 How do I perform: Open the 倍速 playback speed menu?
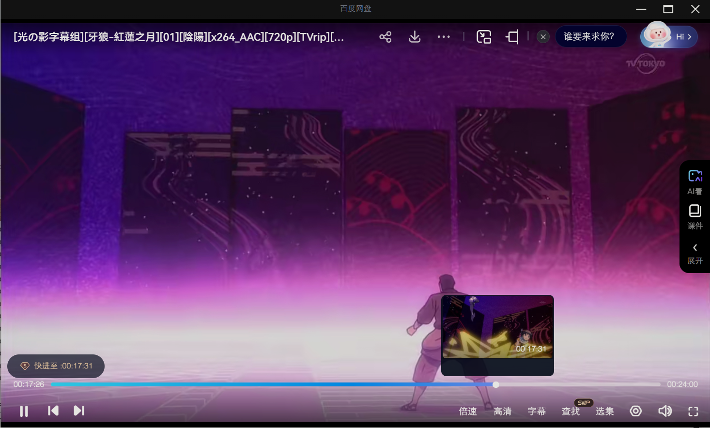pyautogui.click(x=467, y=411)
